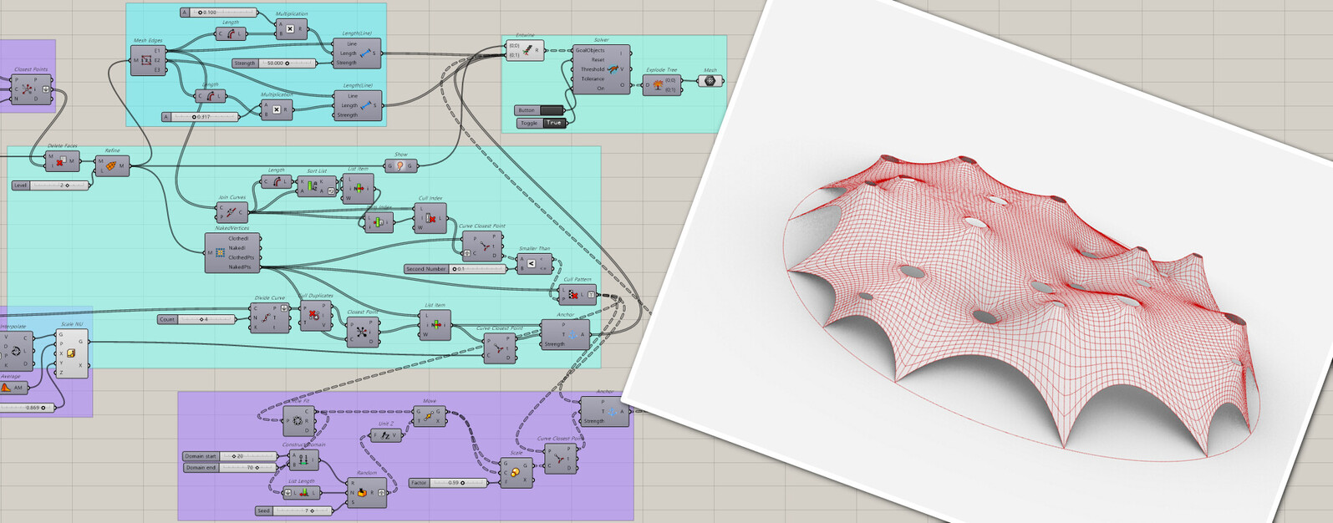This screenshot has width=1333, height=523.
Task: Adjust the Strength slider at 50.000
Action: coord(274,63)
